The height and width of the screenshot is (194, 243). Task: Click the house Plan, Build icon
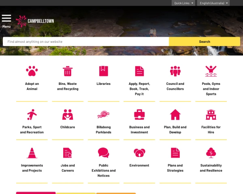pyautogui.click(x=175, y=114)
